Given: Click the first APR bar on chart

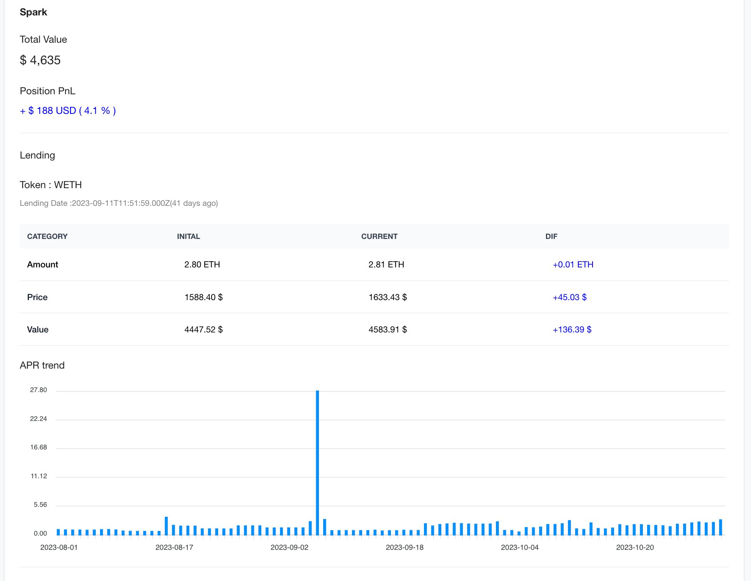Looking at the screenshot, I should (x=58, y=532).
